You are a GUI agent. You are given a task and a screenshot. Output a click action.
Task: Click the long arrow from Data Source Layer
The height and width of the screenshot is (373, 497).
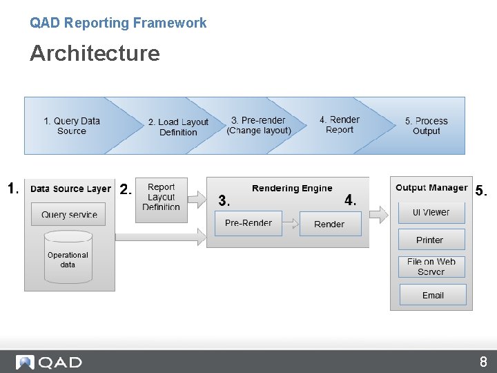coord(161,237)
